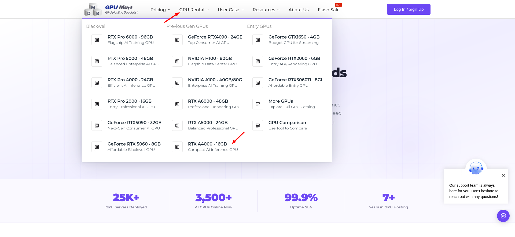Click the 7+ Years in GPU Hosting stat
Viewport: 515px width, 237px height.
tap(388, 201)
